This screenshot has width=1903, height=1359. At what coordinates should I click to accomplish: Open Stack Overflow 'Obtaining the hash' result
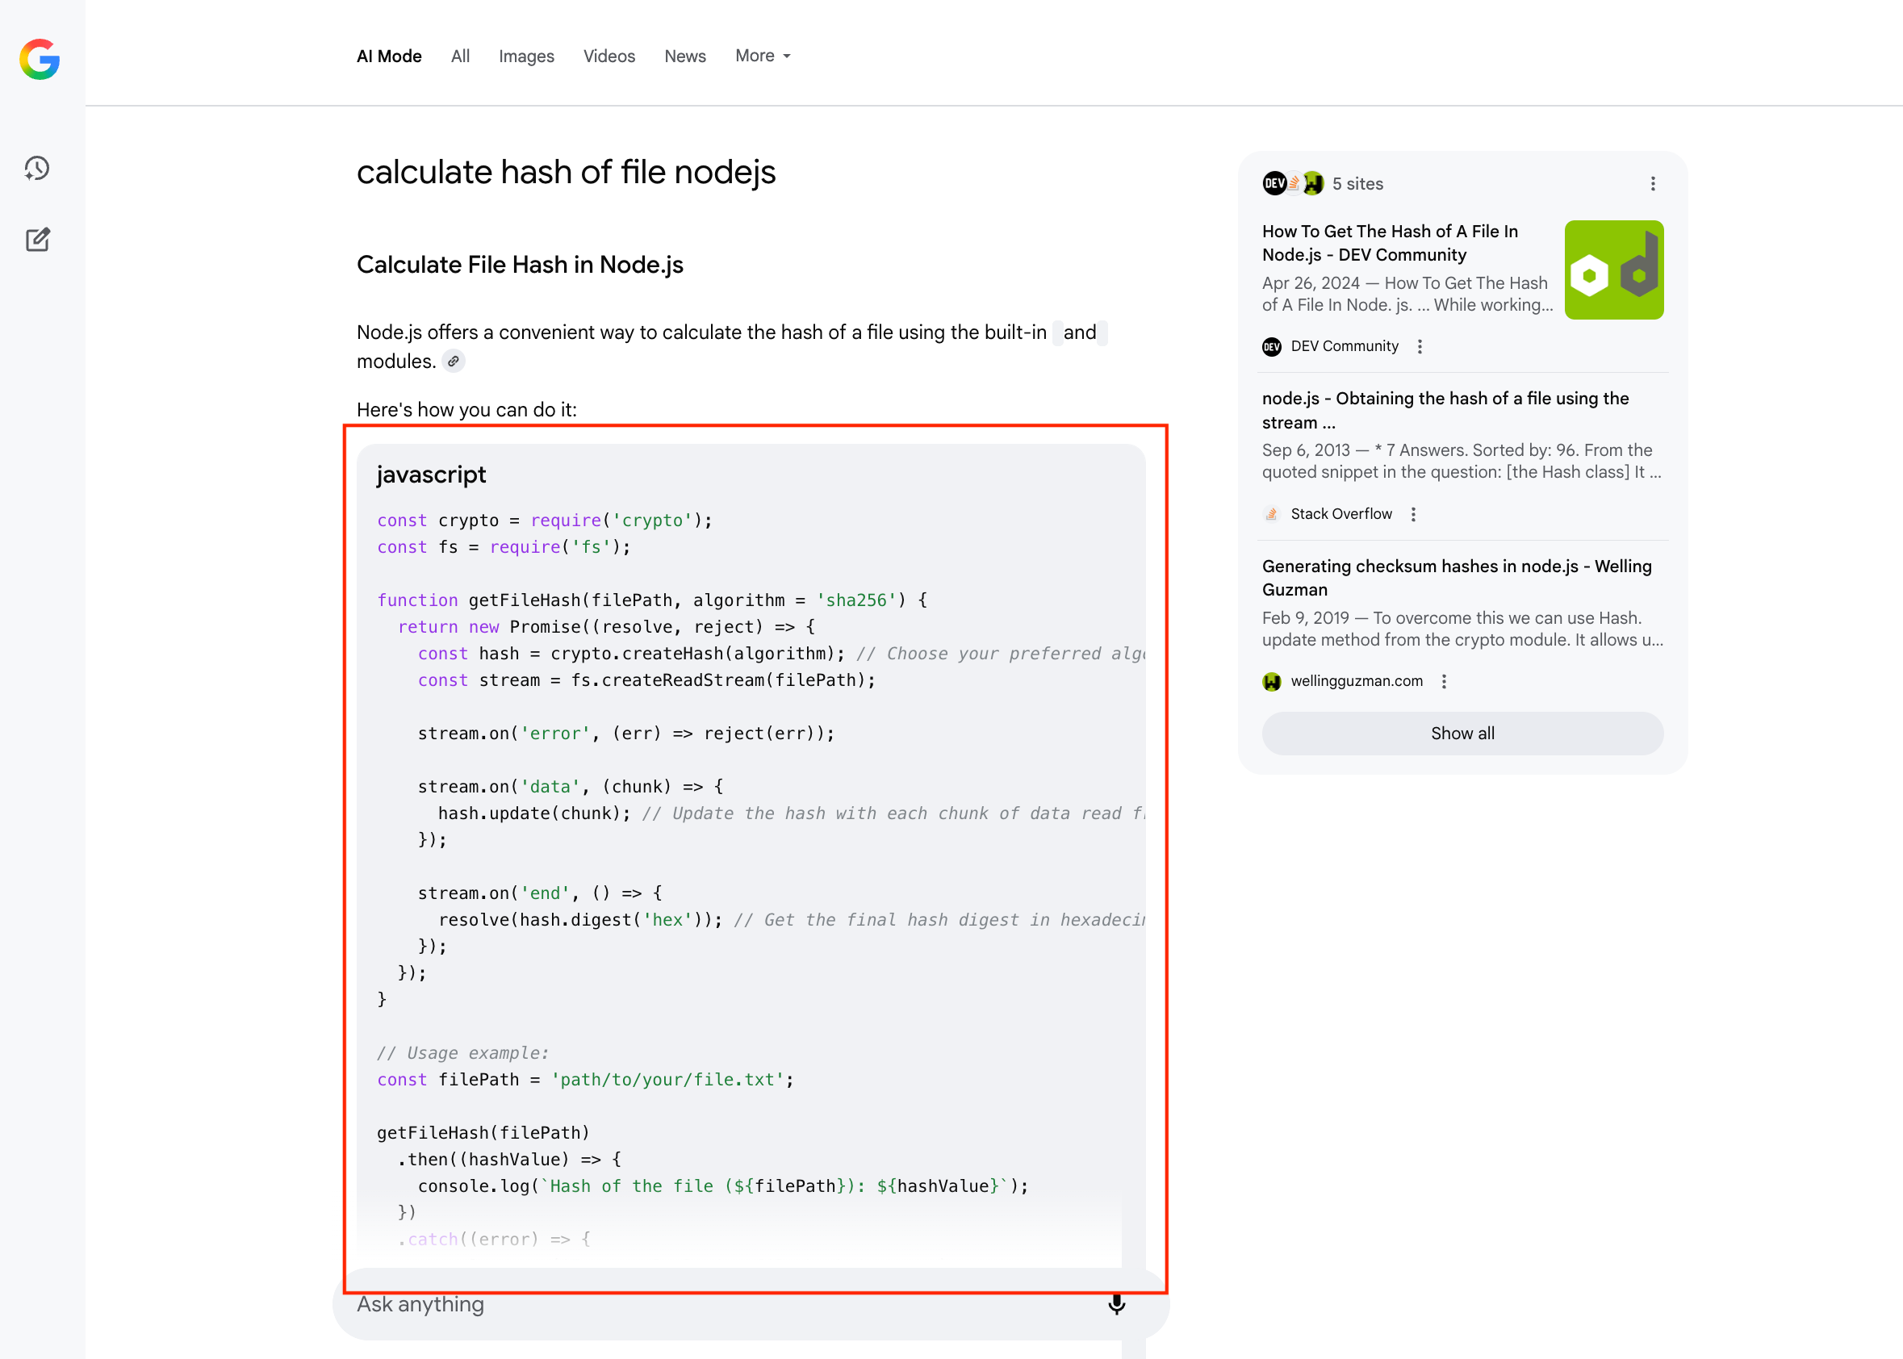[1445, 410]
